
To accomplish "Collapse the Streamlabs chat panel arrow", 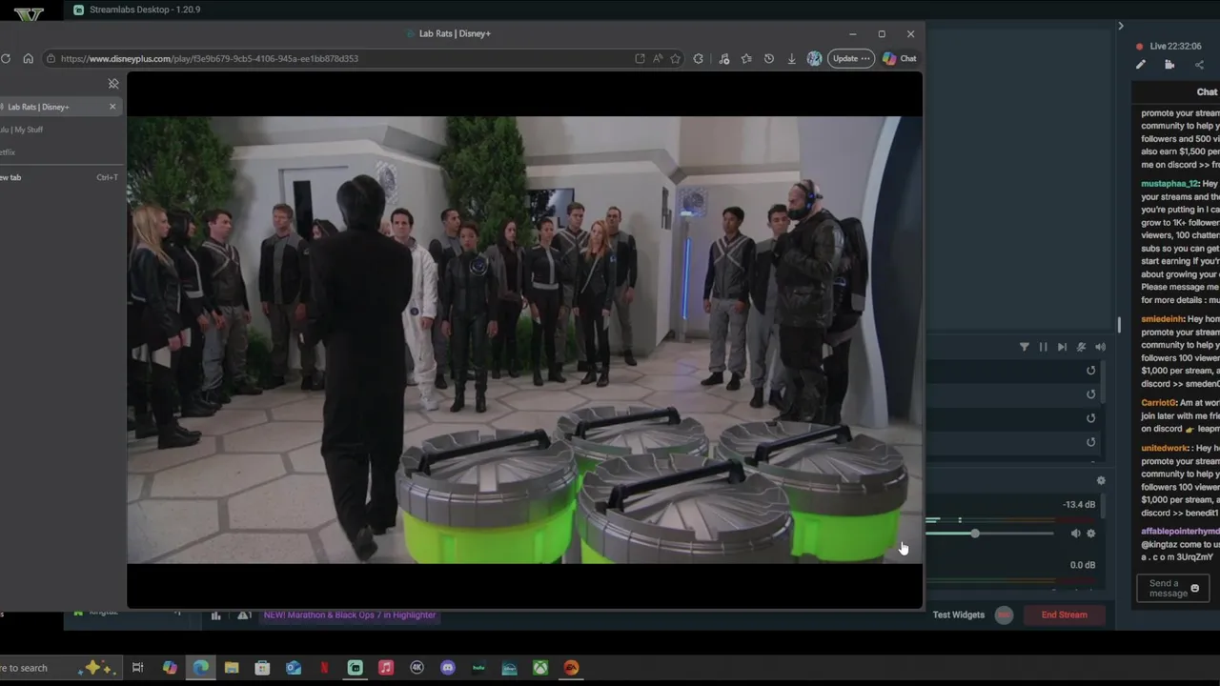I will tap(1121, 26).
